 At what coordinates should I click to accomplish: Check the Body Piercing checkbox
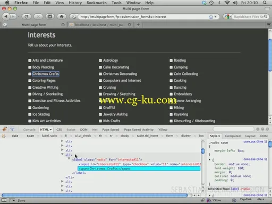(30, 67)
